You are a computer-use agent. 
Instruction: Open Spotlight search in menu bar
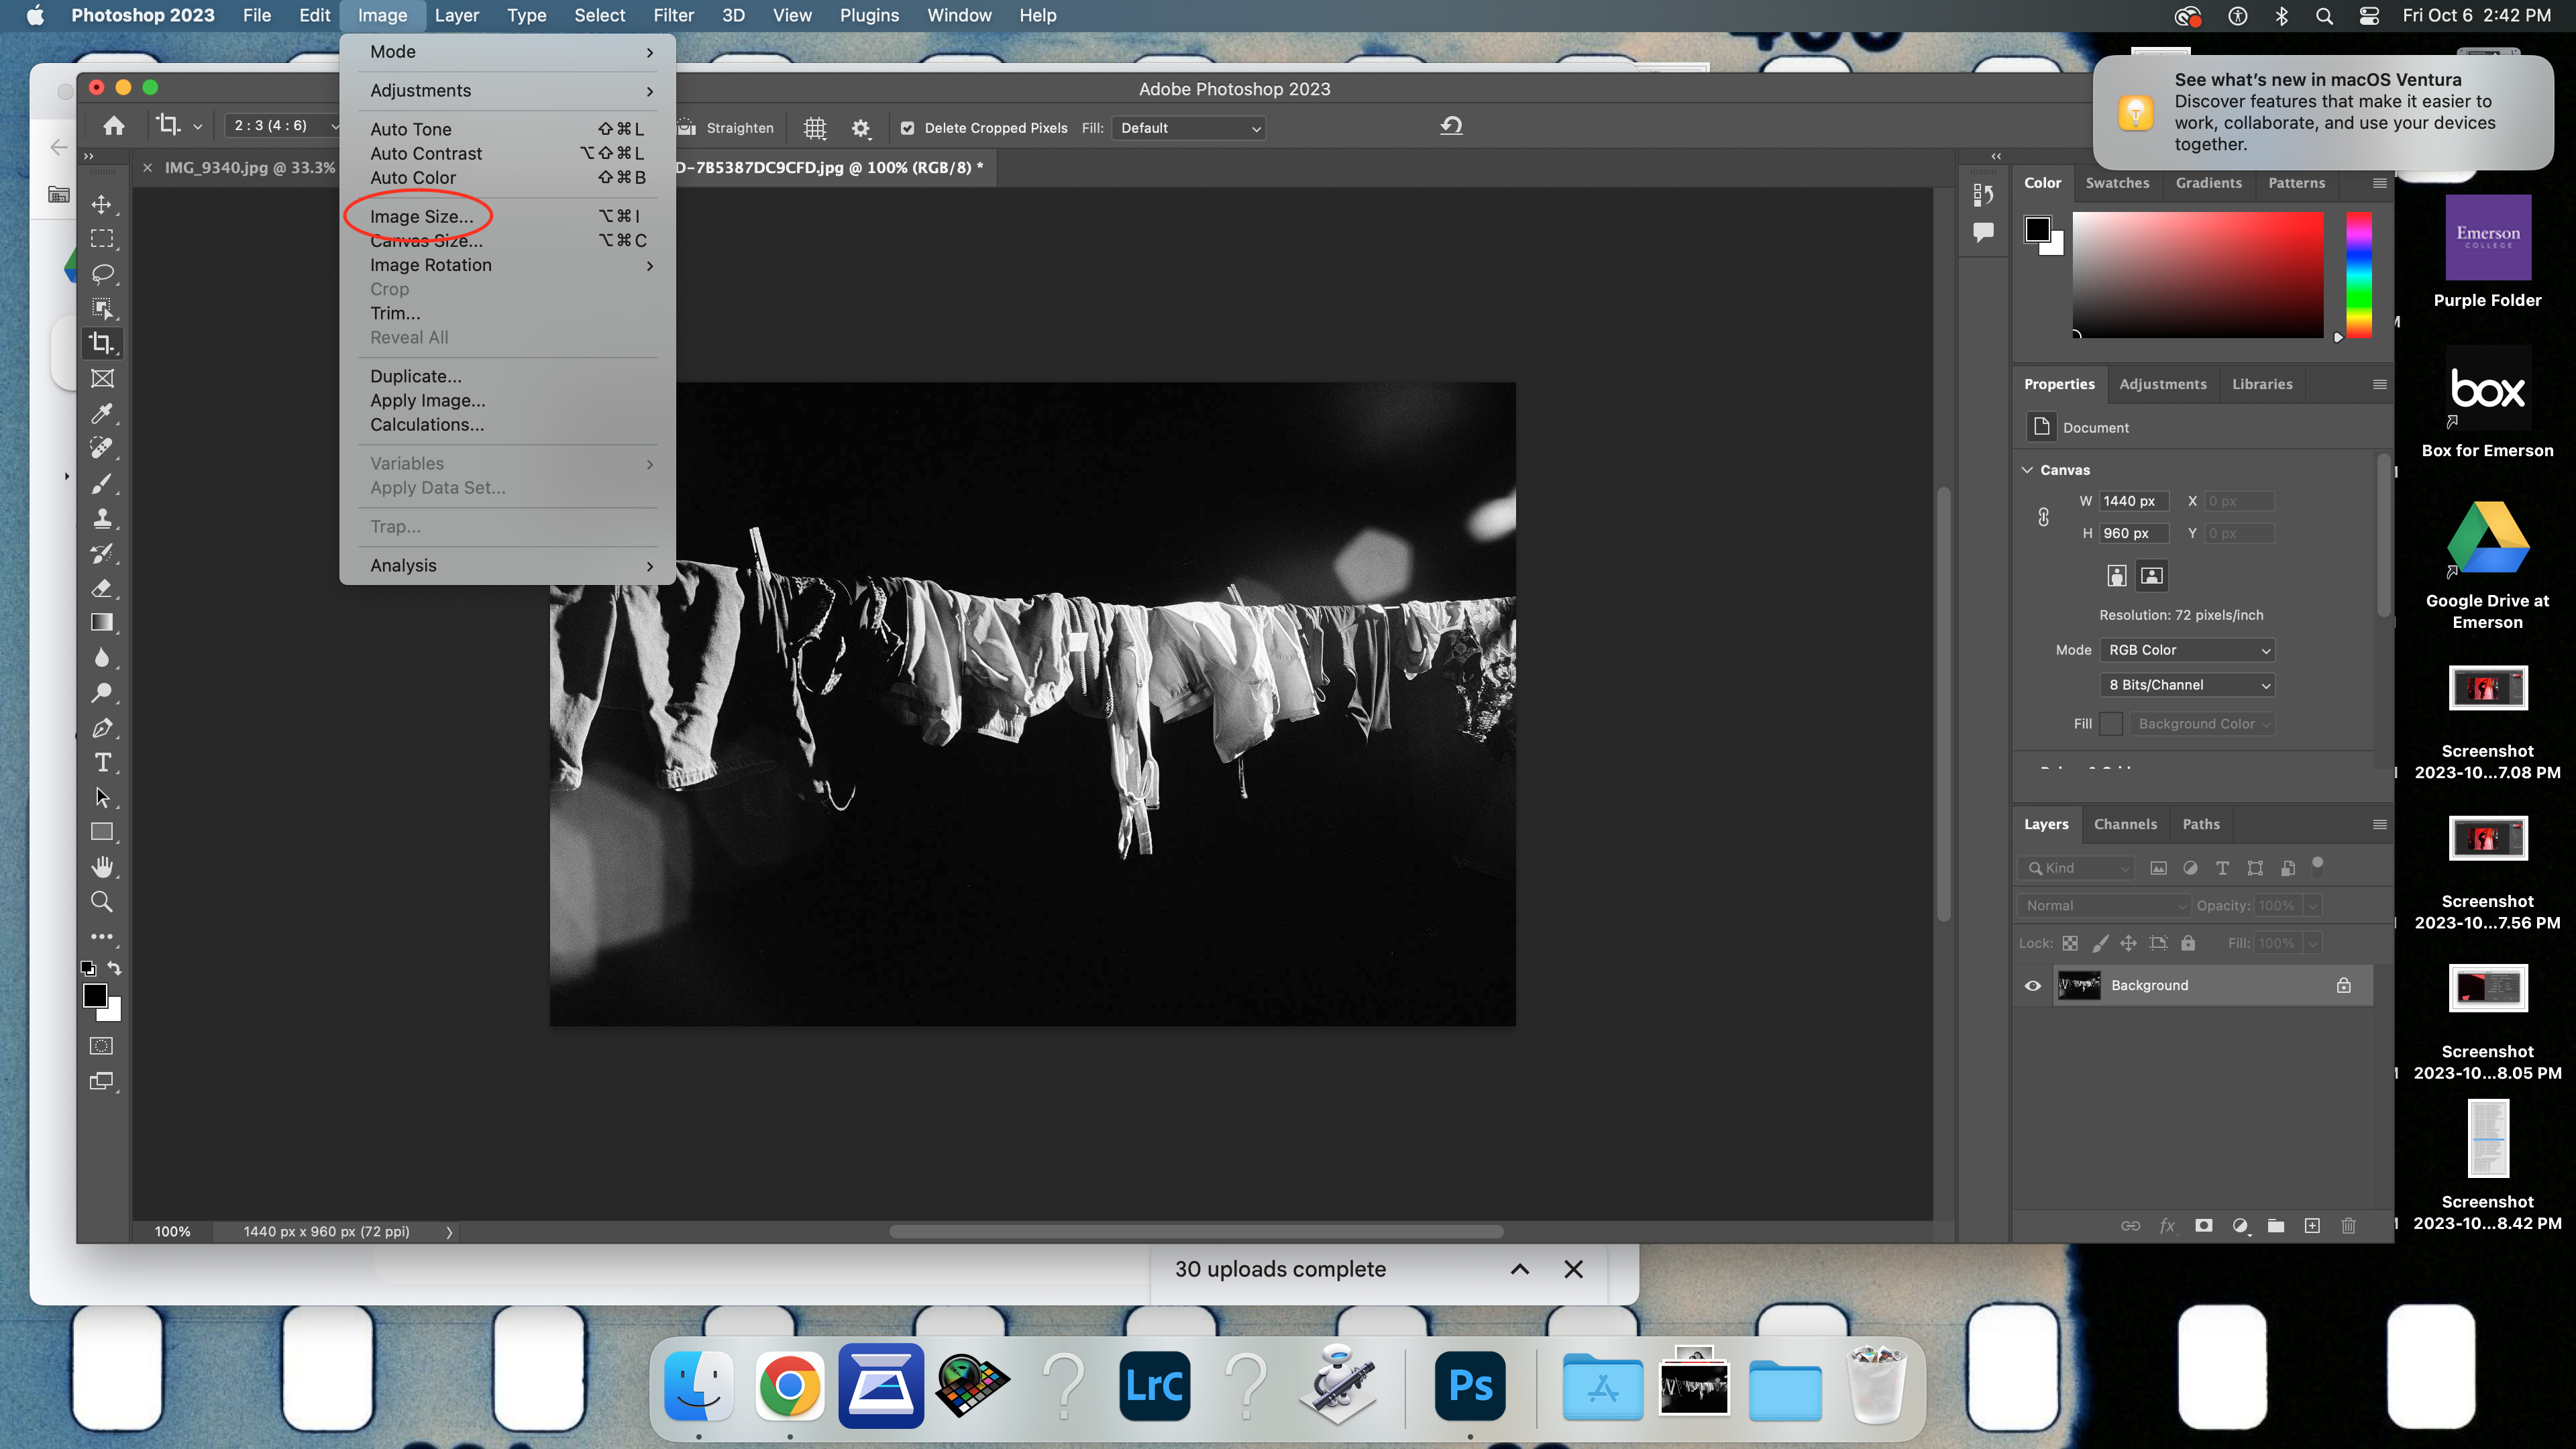pyautogui.click(x=2324, y=16)
